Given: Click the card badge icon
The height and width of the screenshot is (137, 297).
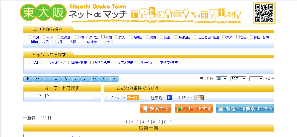Looking at the screenshot, I should (199, 98).
